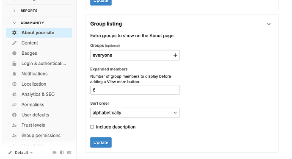Click the Expanded members number field
This screenshot has width=292, height=159.
pos(135,90)
